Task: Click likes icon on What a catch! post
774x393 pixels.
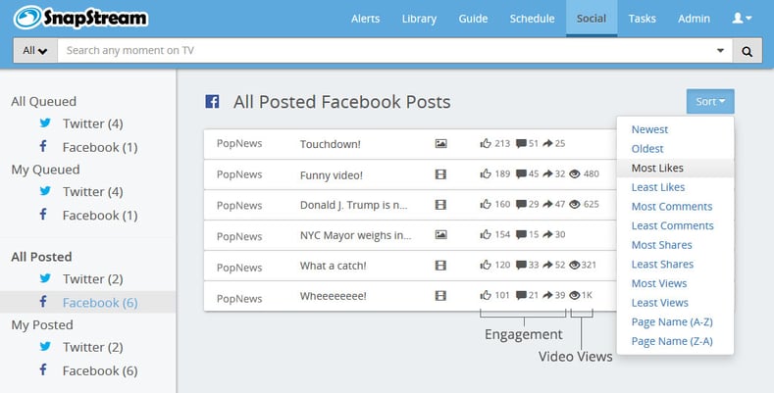Action: click(x=485, y=266)
